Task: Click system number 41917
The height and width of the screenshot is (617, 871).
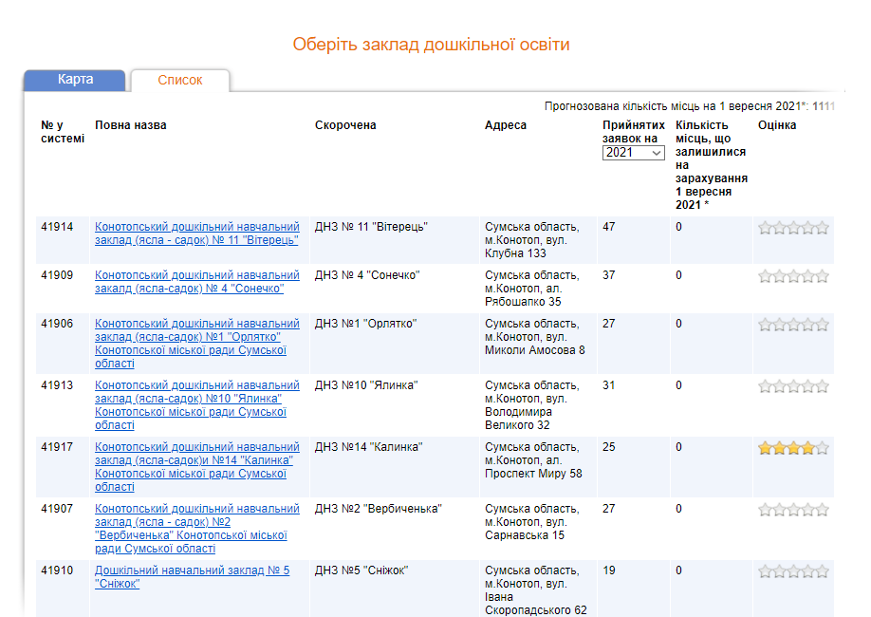Action: 57,447
